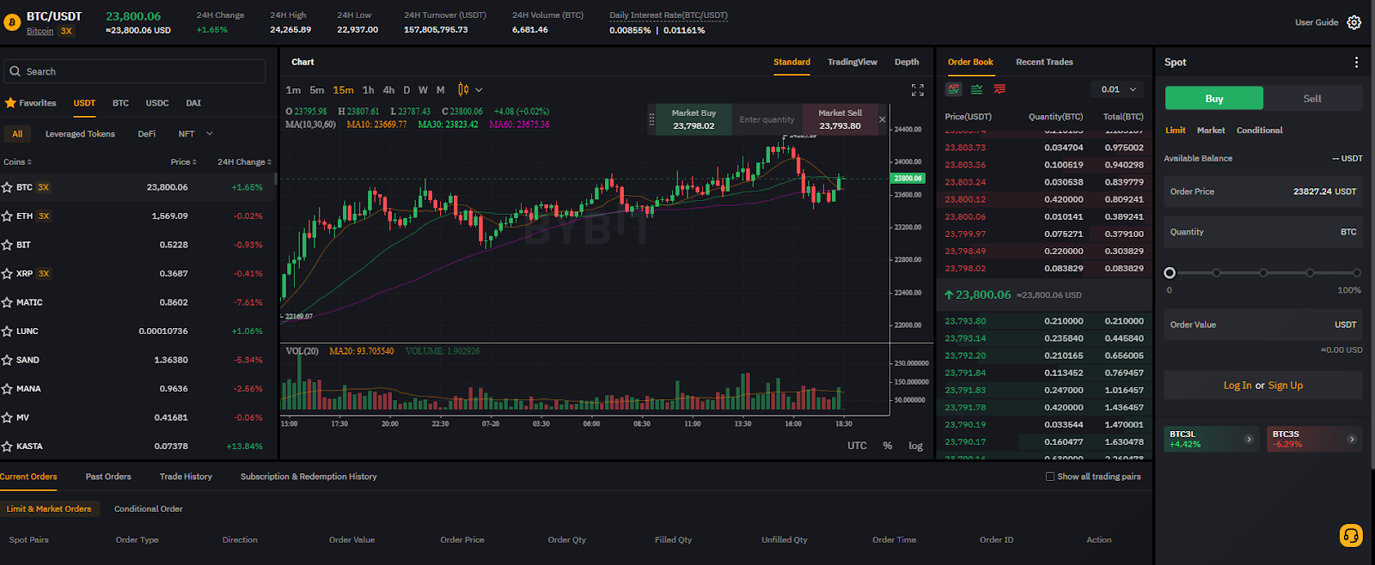Screen dimensions: 1375x565
Task: Show buy-only order book view icon
Action: click(x=977, y=89)
